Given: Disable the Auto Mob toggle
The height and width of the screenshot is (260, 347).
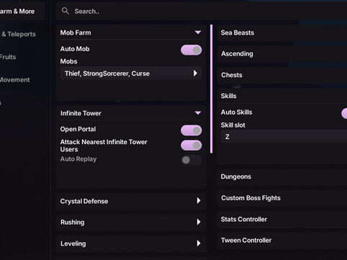Looking at the screenshot, I should [191, 50].
